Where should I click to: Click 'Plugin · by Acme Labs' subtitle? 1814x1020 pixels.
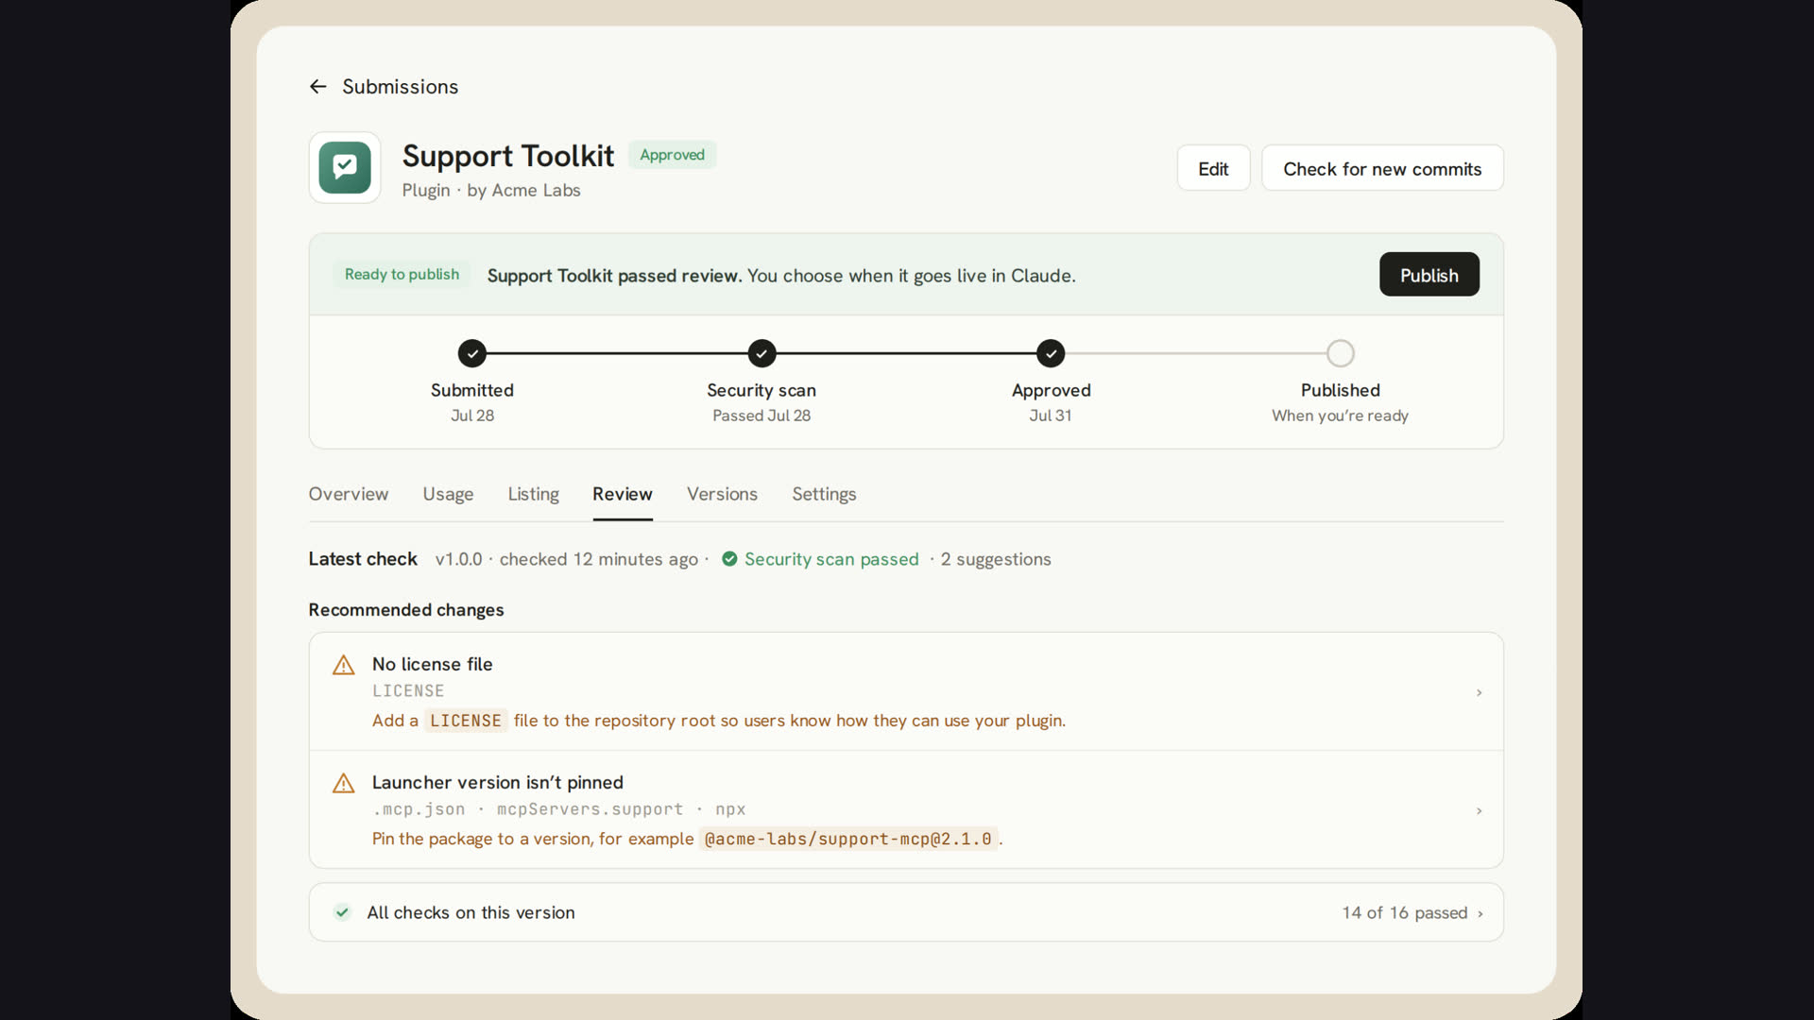click(x=491, y=190)
